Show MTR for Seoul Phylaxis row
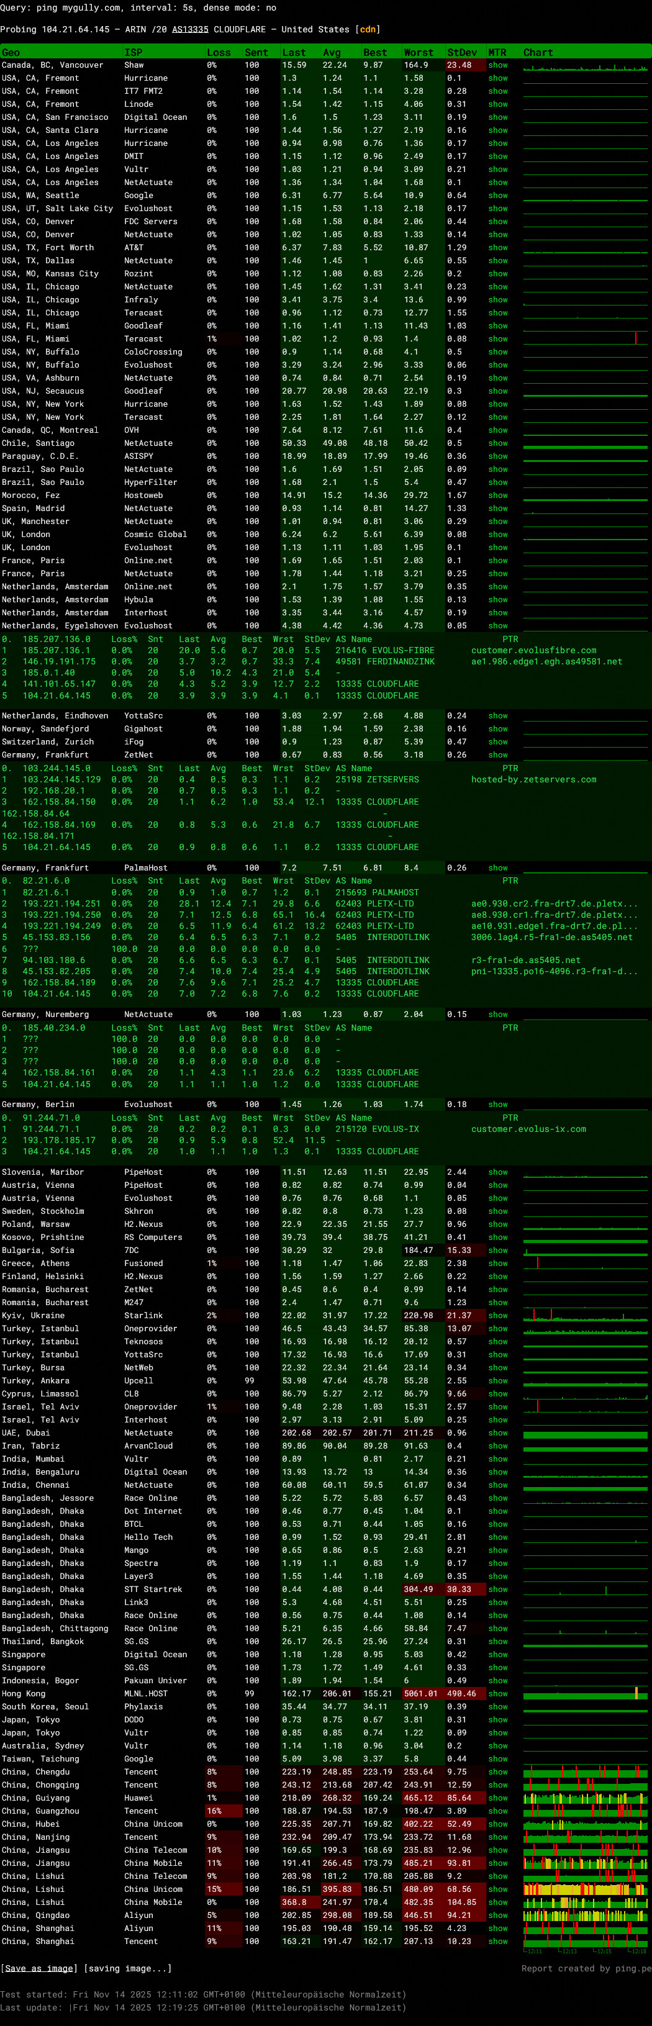 [498, 1707]
